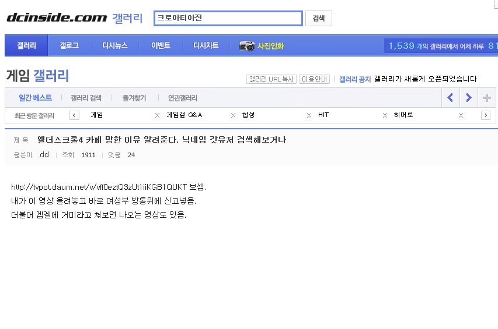The image size is (498, 329).
Task: Open the 디시차트 tab
Action: click(x=206, y=45)
